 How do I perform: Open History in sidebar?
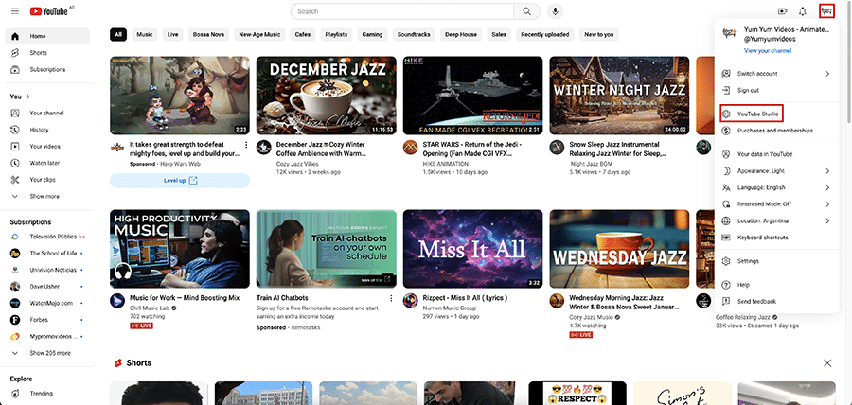(x=47, y=130)
